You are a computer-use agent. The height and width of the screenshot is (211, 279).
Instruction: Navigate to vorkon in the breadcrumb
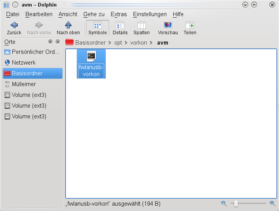tap(139, 43)
